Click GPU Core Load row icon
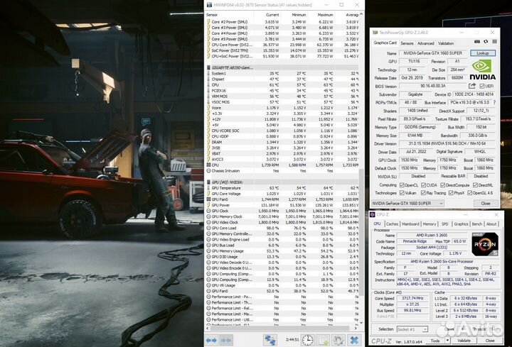 [208, 228]
